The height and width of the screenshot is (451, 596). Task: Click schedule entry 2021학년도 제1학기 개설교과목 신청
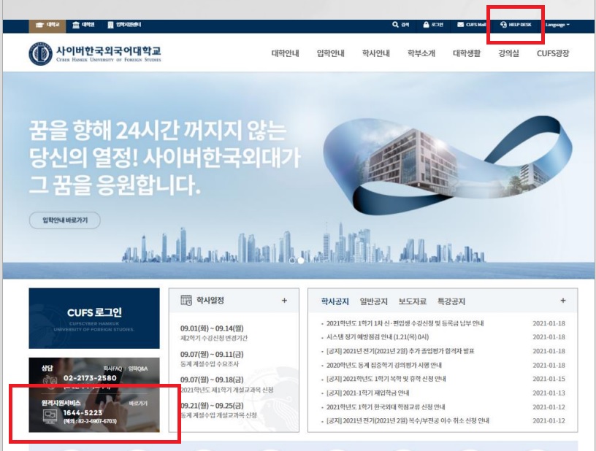(227, 390)
